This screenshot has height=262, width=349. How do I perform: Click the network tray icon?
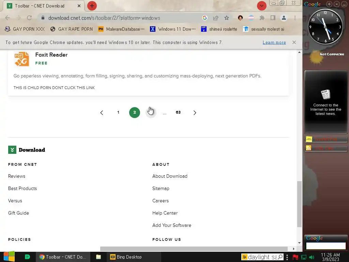304,257
